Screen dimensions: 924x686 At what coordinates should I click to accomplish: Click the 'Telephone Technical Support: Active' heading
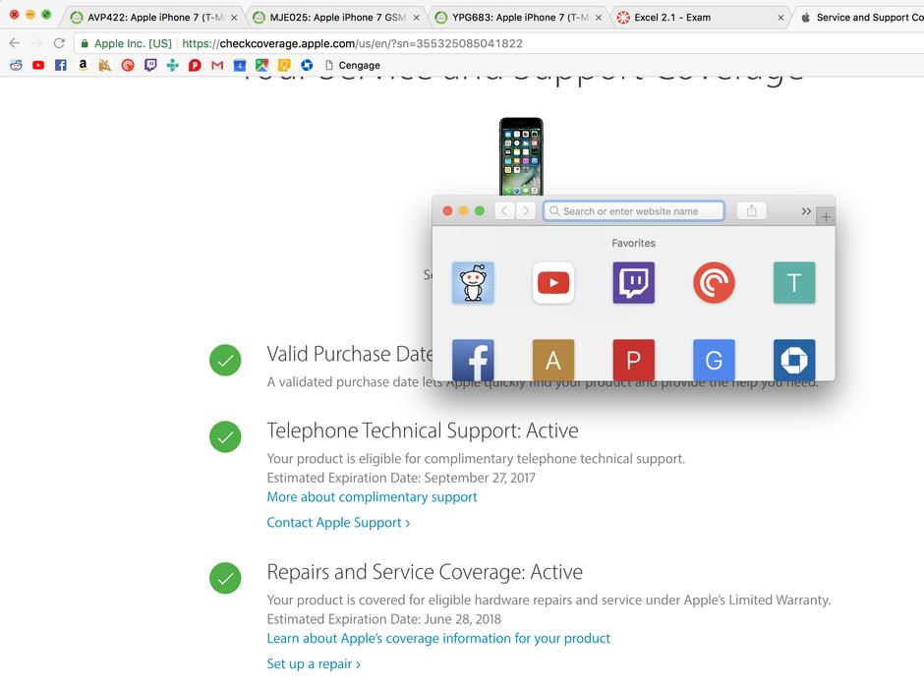[x=423, y=430]
